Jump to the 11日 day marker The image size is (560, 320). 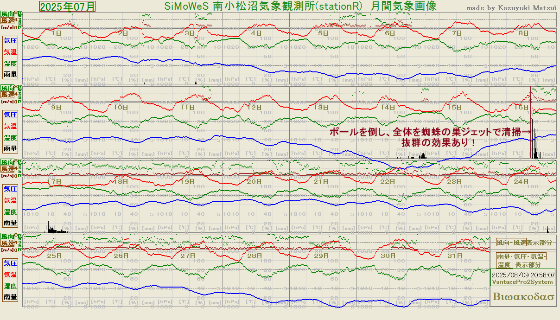187,107
